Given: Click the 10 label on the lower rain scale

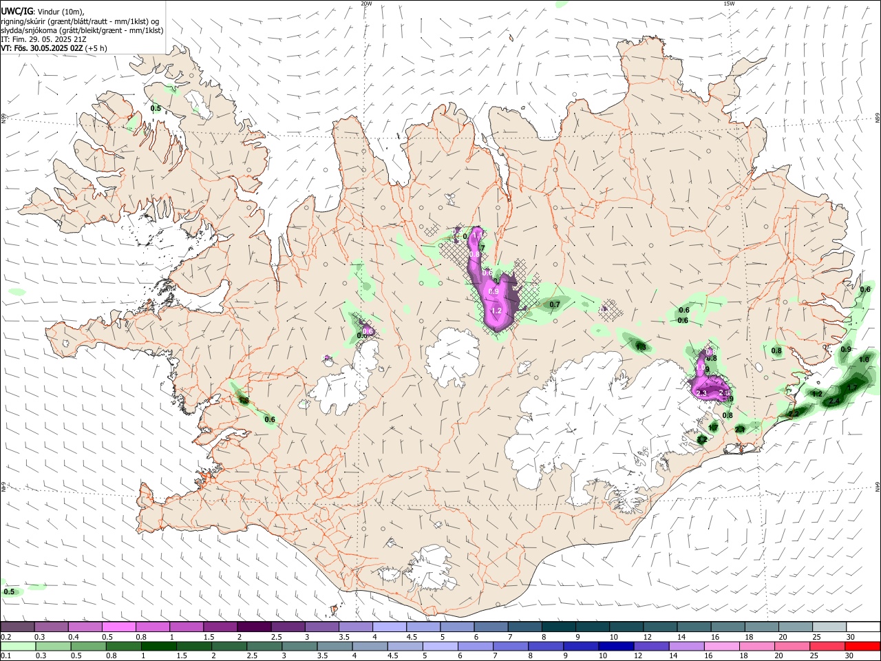Looking at the screenshot, I should [602, 656].
